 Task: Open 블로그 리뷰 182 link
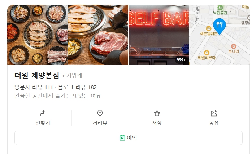[77, 87]
